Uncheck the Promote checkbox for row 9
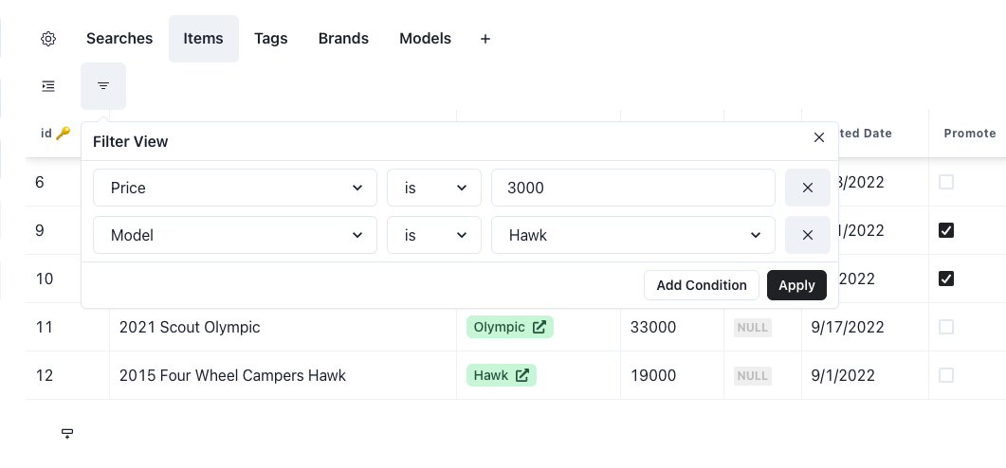The image size is (1006, 468). (945, 230)
